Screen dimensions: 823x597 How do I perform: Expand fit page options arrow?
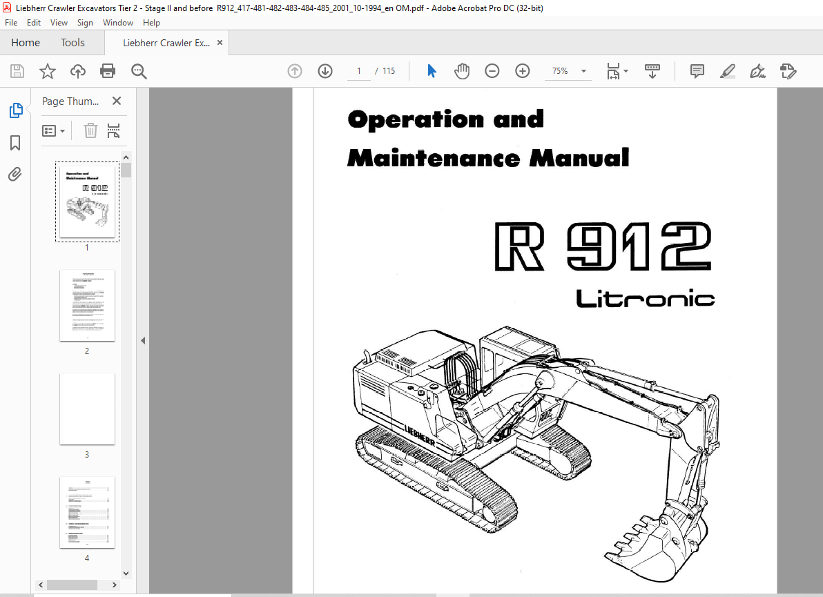[x=626, y=71]
